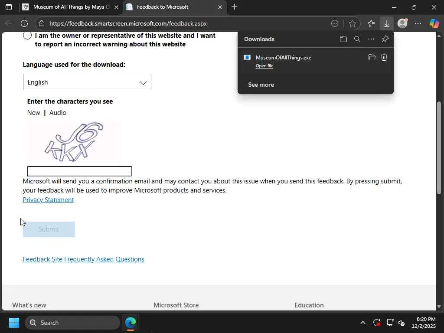444x333 pixels.
Task: Open more options in Downloads panel
Action: coord(371,39)
